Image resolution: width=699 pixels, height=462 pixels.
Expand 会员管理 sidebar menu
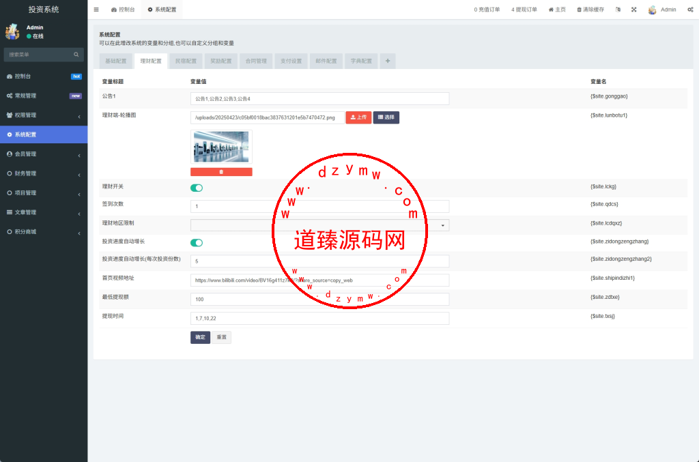(44, 154)
